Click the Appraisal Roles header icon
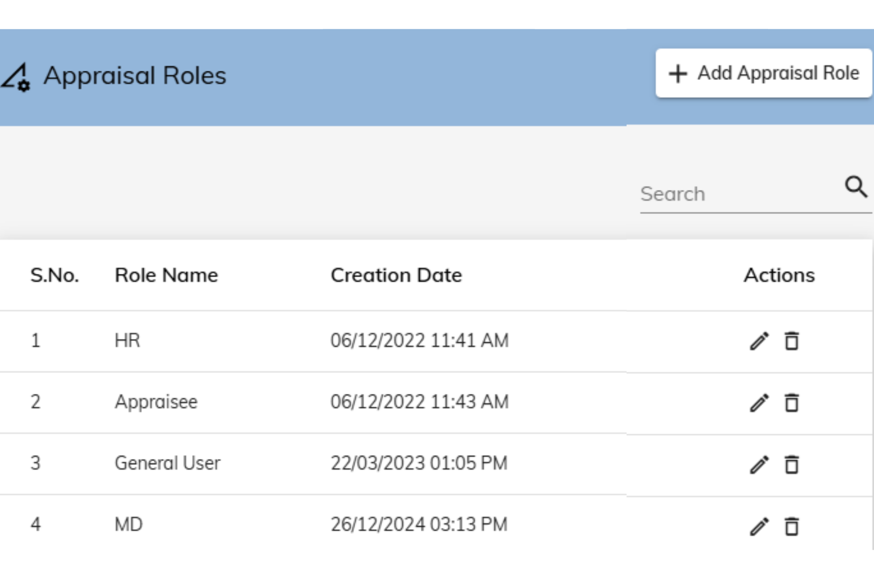Viewport: 874px width, 579px height. (x=16, y=77)
